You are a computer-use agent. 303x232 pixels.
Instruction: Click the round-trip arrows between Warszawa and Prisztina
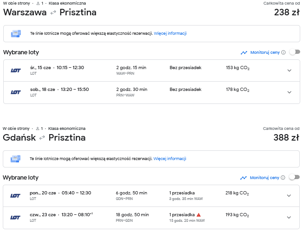pos(53,13)
